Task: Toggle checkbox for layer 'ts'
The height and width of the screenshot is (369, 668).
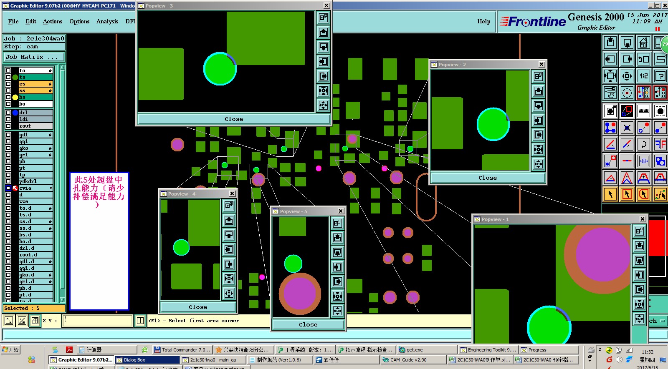Action: pyautogui.click(x=8, y=77)
